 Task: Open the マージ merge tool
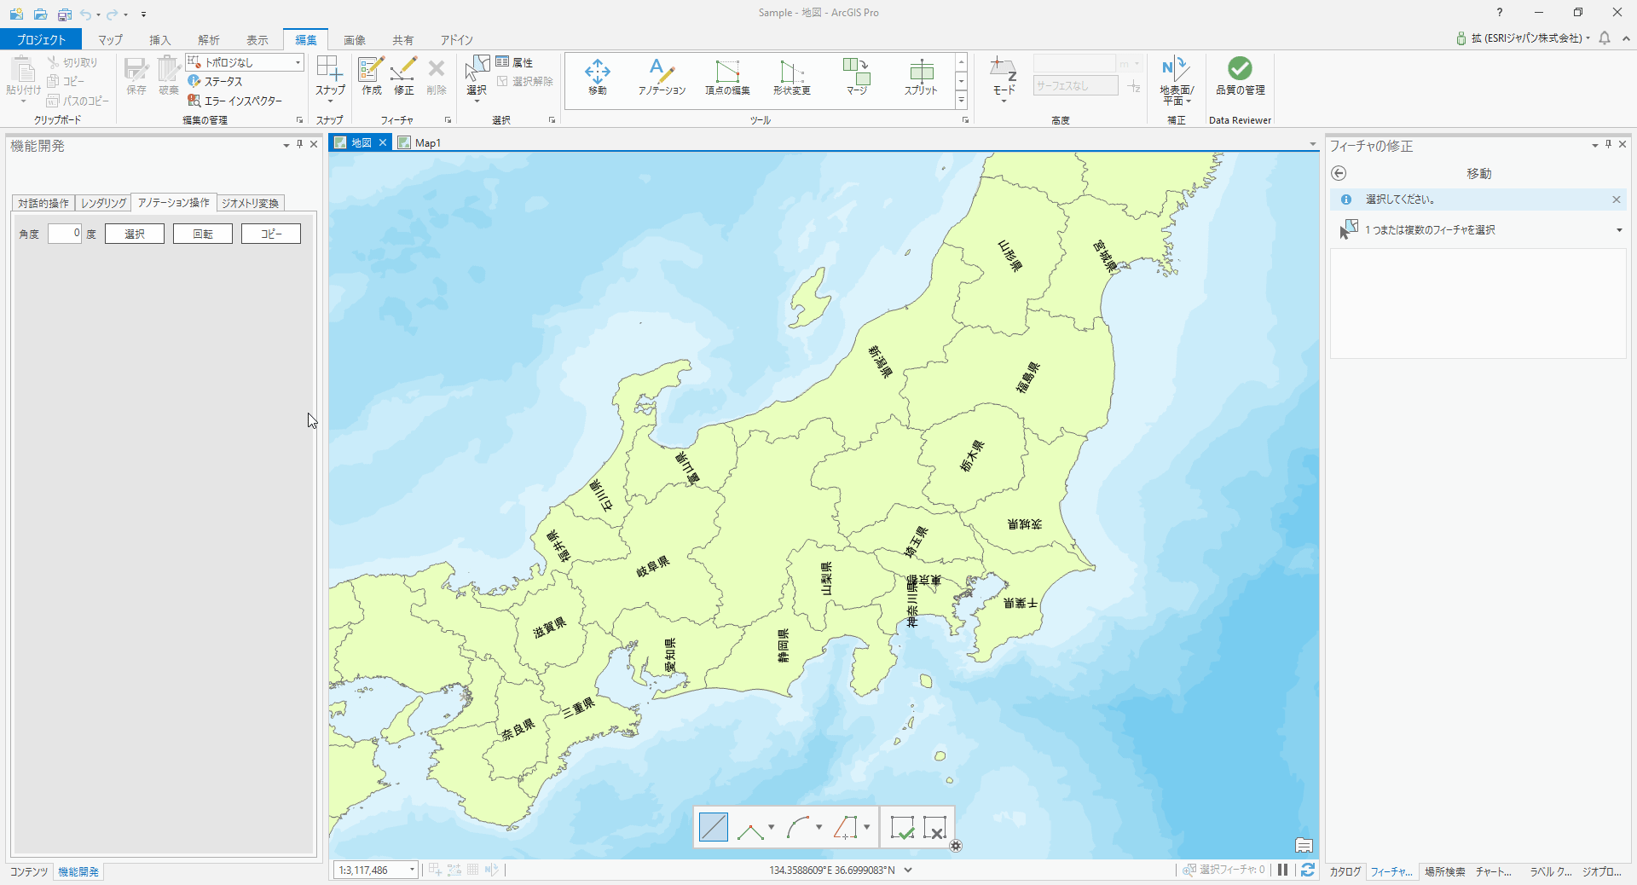click(x=857, y=76)
